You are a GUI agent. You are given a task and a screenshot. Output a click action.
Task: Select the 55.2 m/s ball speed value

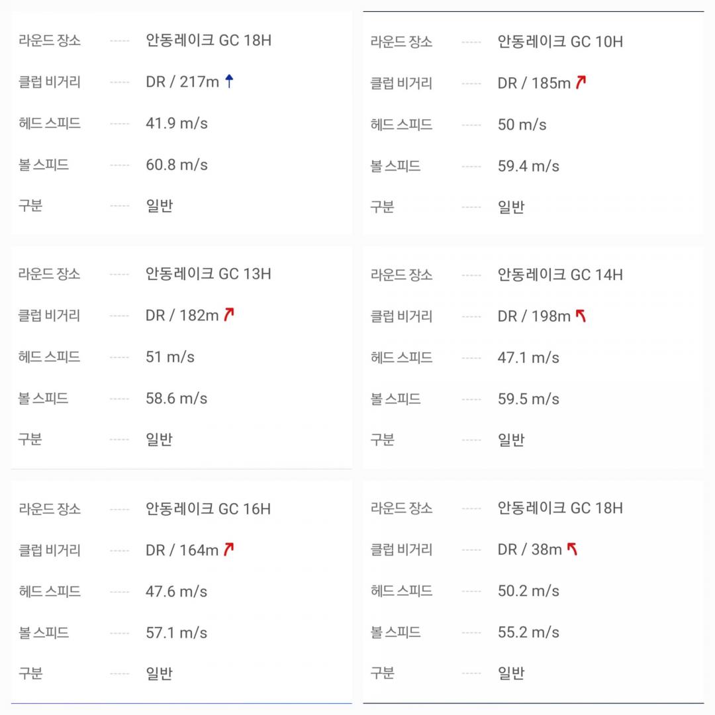[528, 632]
